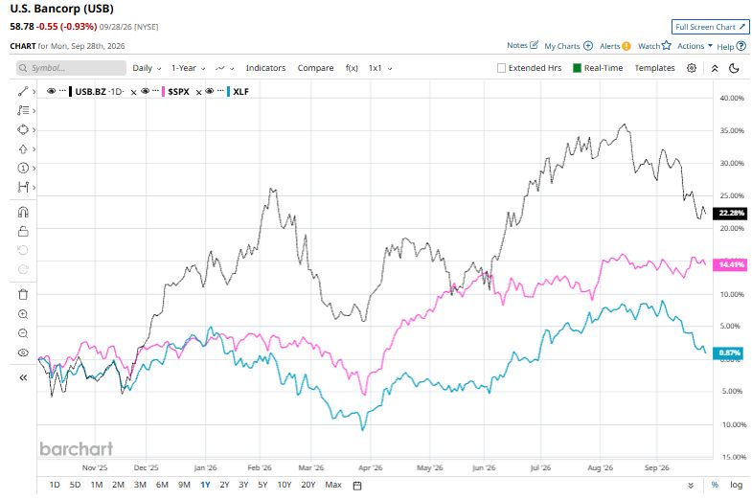Zoom in using the magnifier plus icon
The height and width of the screenshot is (500, 752).
click(x=23, y=314)
